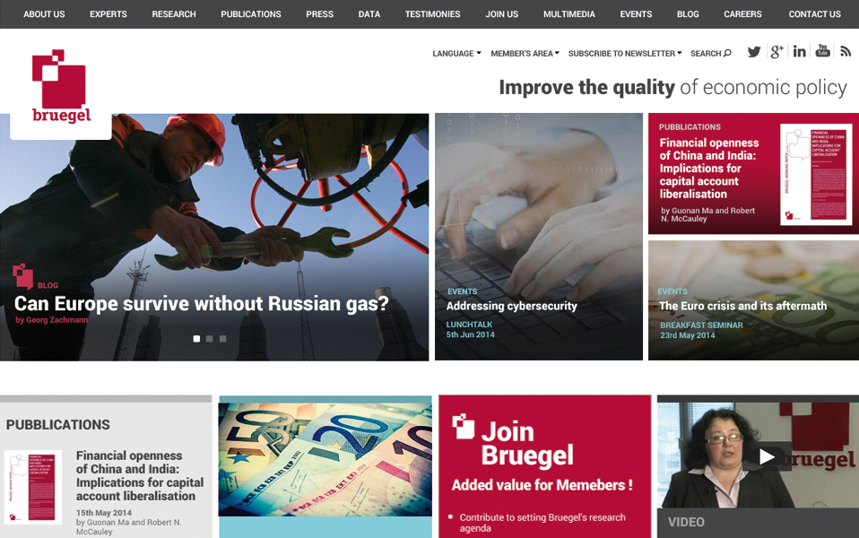Open the Addressing cybersecurity event
The width and height of the screenshot is (859, 538).
(512, 306)
